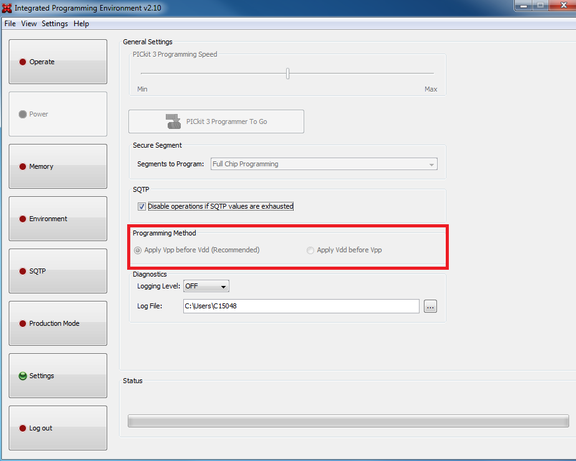Open the SQTP panel
The image size is (576, 461).
[57, 271]
